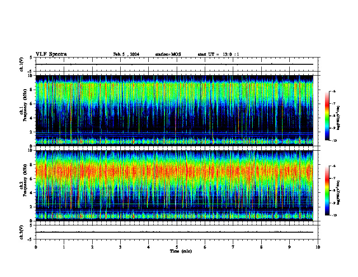This screenshot has height=277, width=358.
Task: Click time axis tick label "2"
Action: [x=92, y=247]
